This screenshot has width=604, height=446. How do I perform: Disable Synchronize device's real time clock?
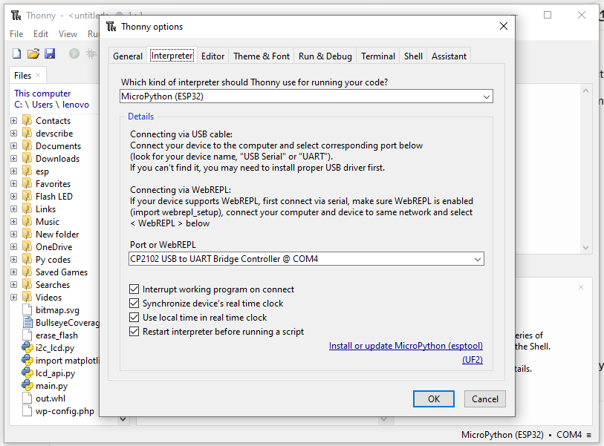134,303
